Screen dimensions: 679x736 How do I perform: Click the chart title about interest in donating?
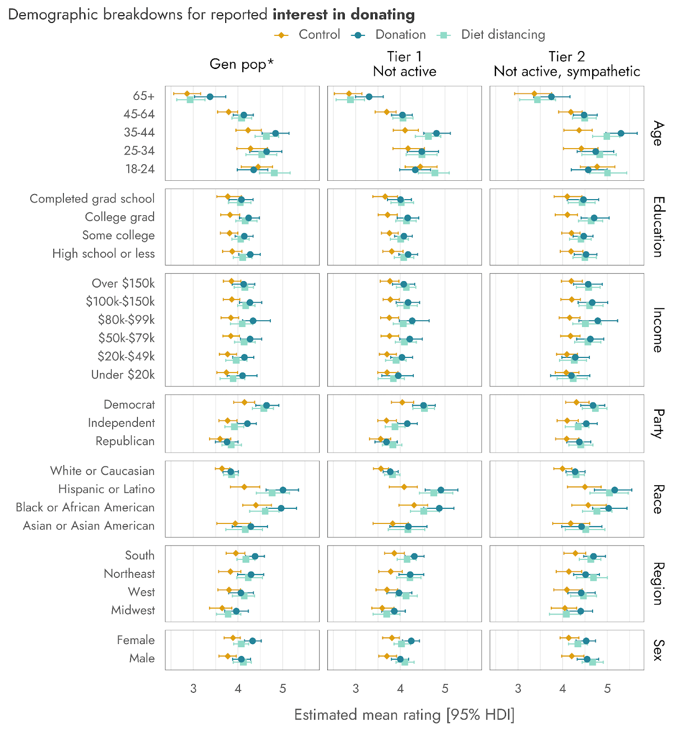click(211, 15)
